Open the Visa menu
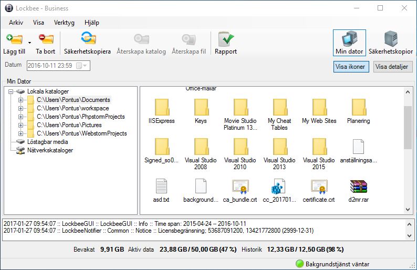Image resolution: width=417 pixels, height=270 pixels. click(x=38, y=23)
